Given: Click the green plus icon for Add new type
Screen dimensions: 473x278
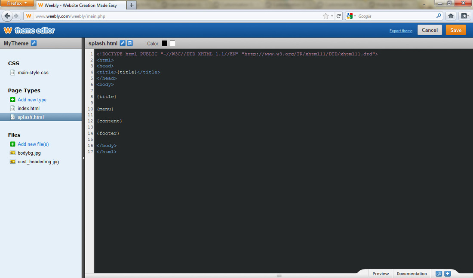Looking at the screenshot, I should point(12,100).
